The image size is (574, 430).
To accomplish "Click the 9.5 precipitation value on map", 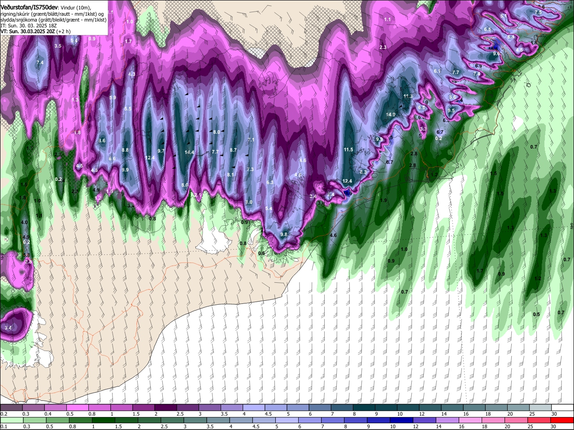I will (x=451, y=110).
